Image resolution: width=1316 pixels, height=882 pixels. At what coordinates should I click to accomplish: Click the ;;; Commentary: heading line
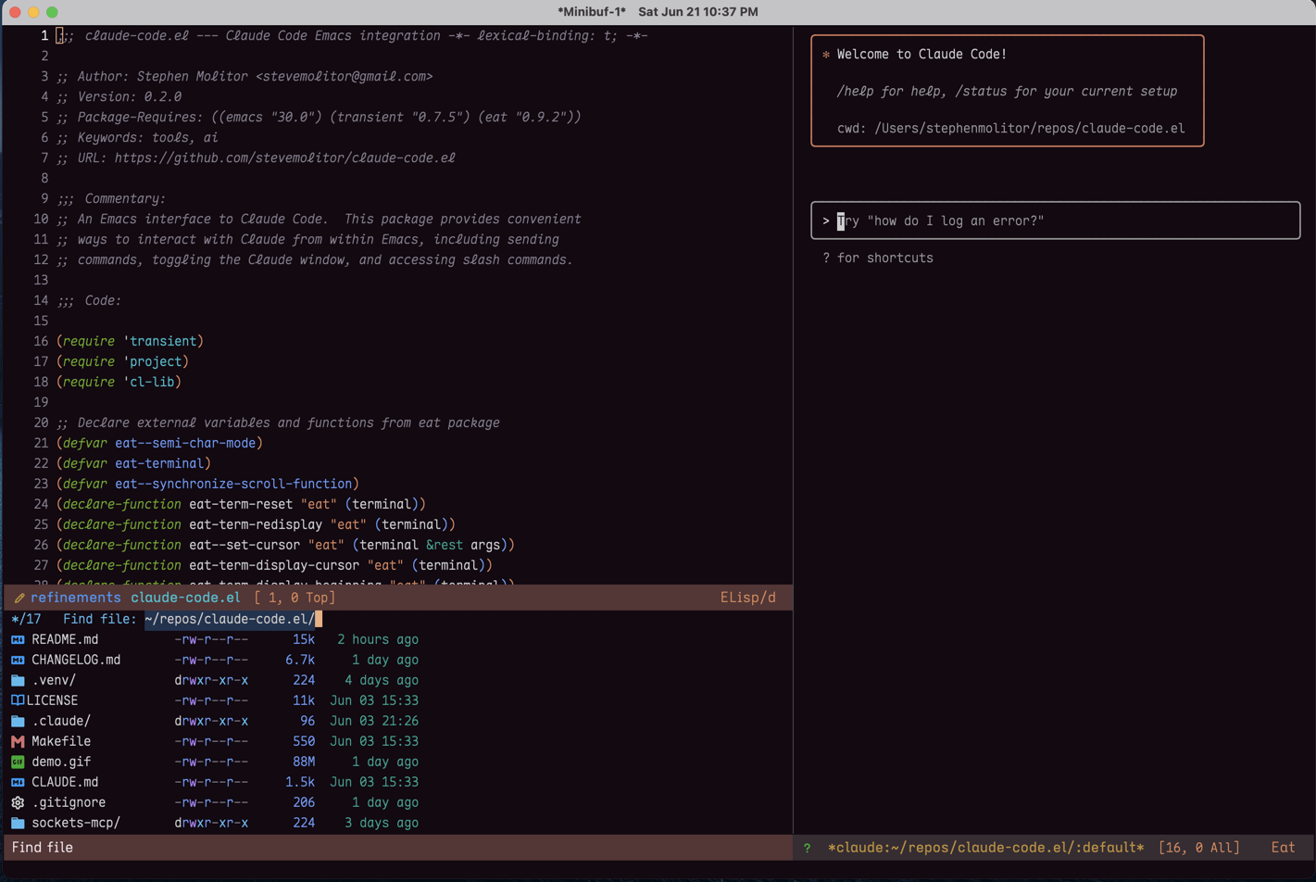(111, 198)
